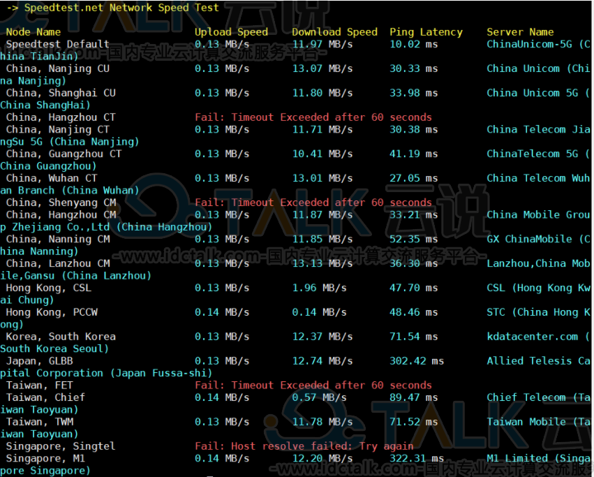Viewport: 594px width, 477px height.
Task: Click 'China, Shanghai CU' node name
Action: tap(61, 93)
